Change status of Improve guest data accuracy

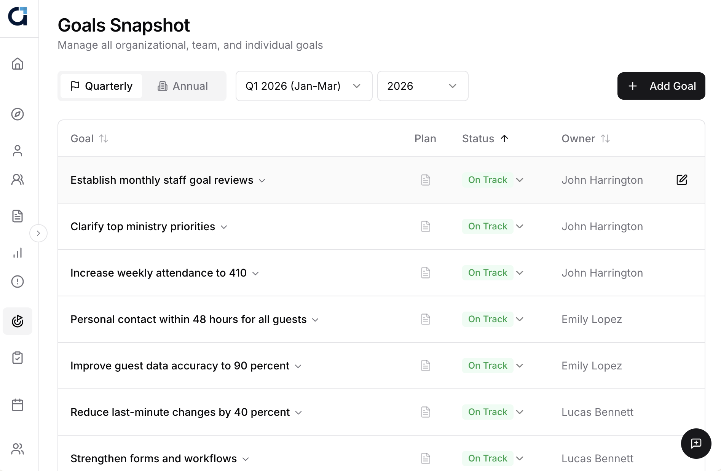tap(493, 366)
